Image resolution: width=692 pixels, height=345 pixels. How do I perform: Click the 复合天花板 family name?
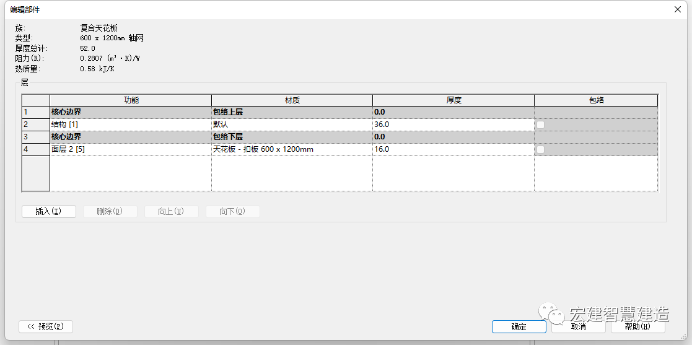99,28
